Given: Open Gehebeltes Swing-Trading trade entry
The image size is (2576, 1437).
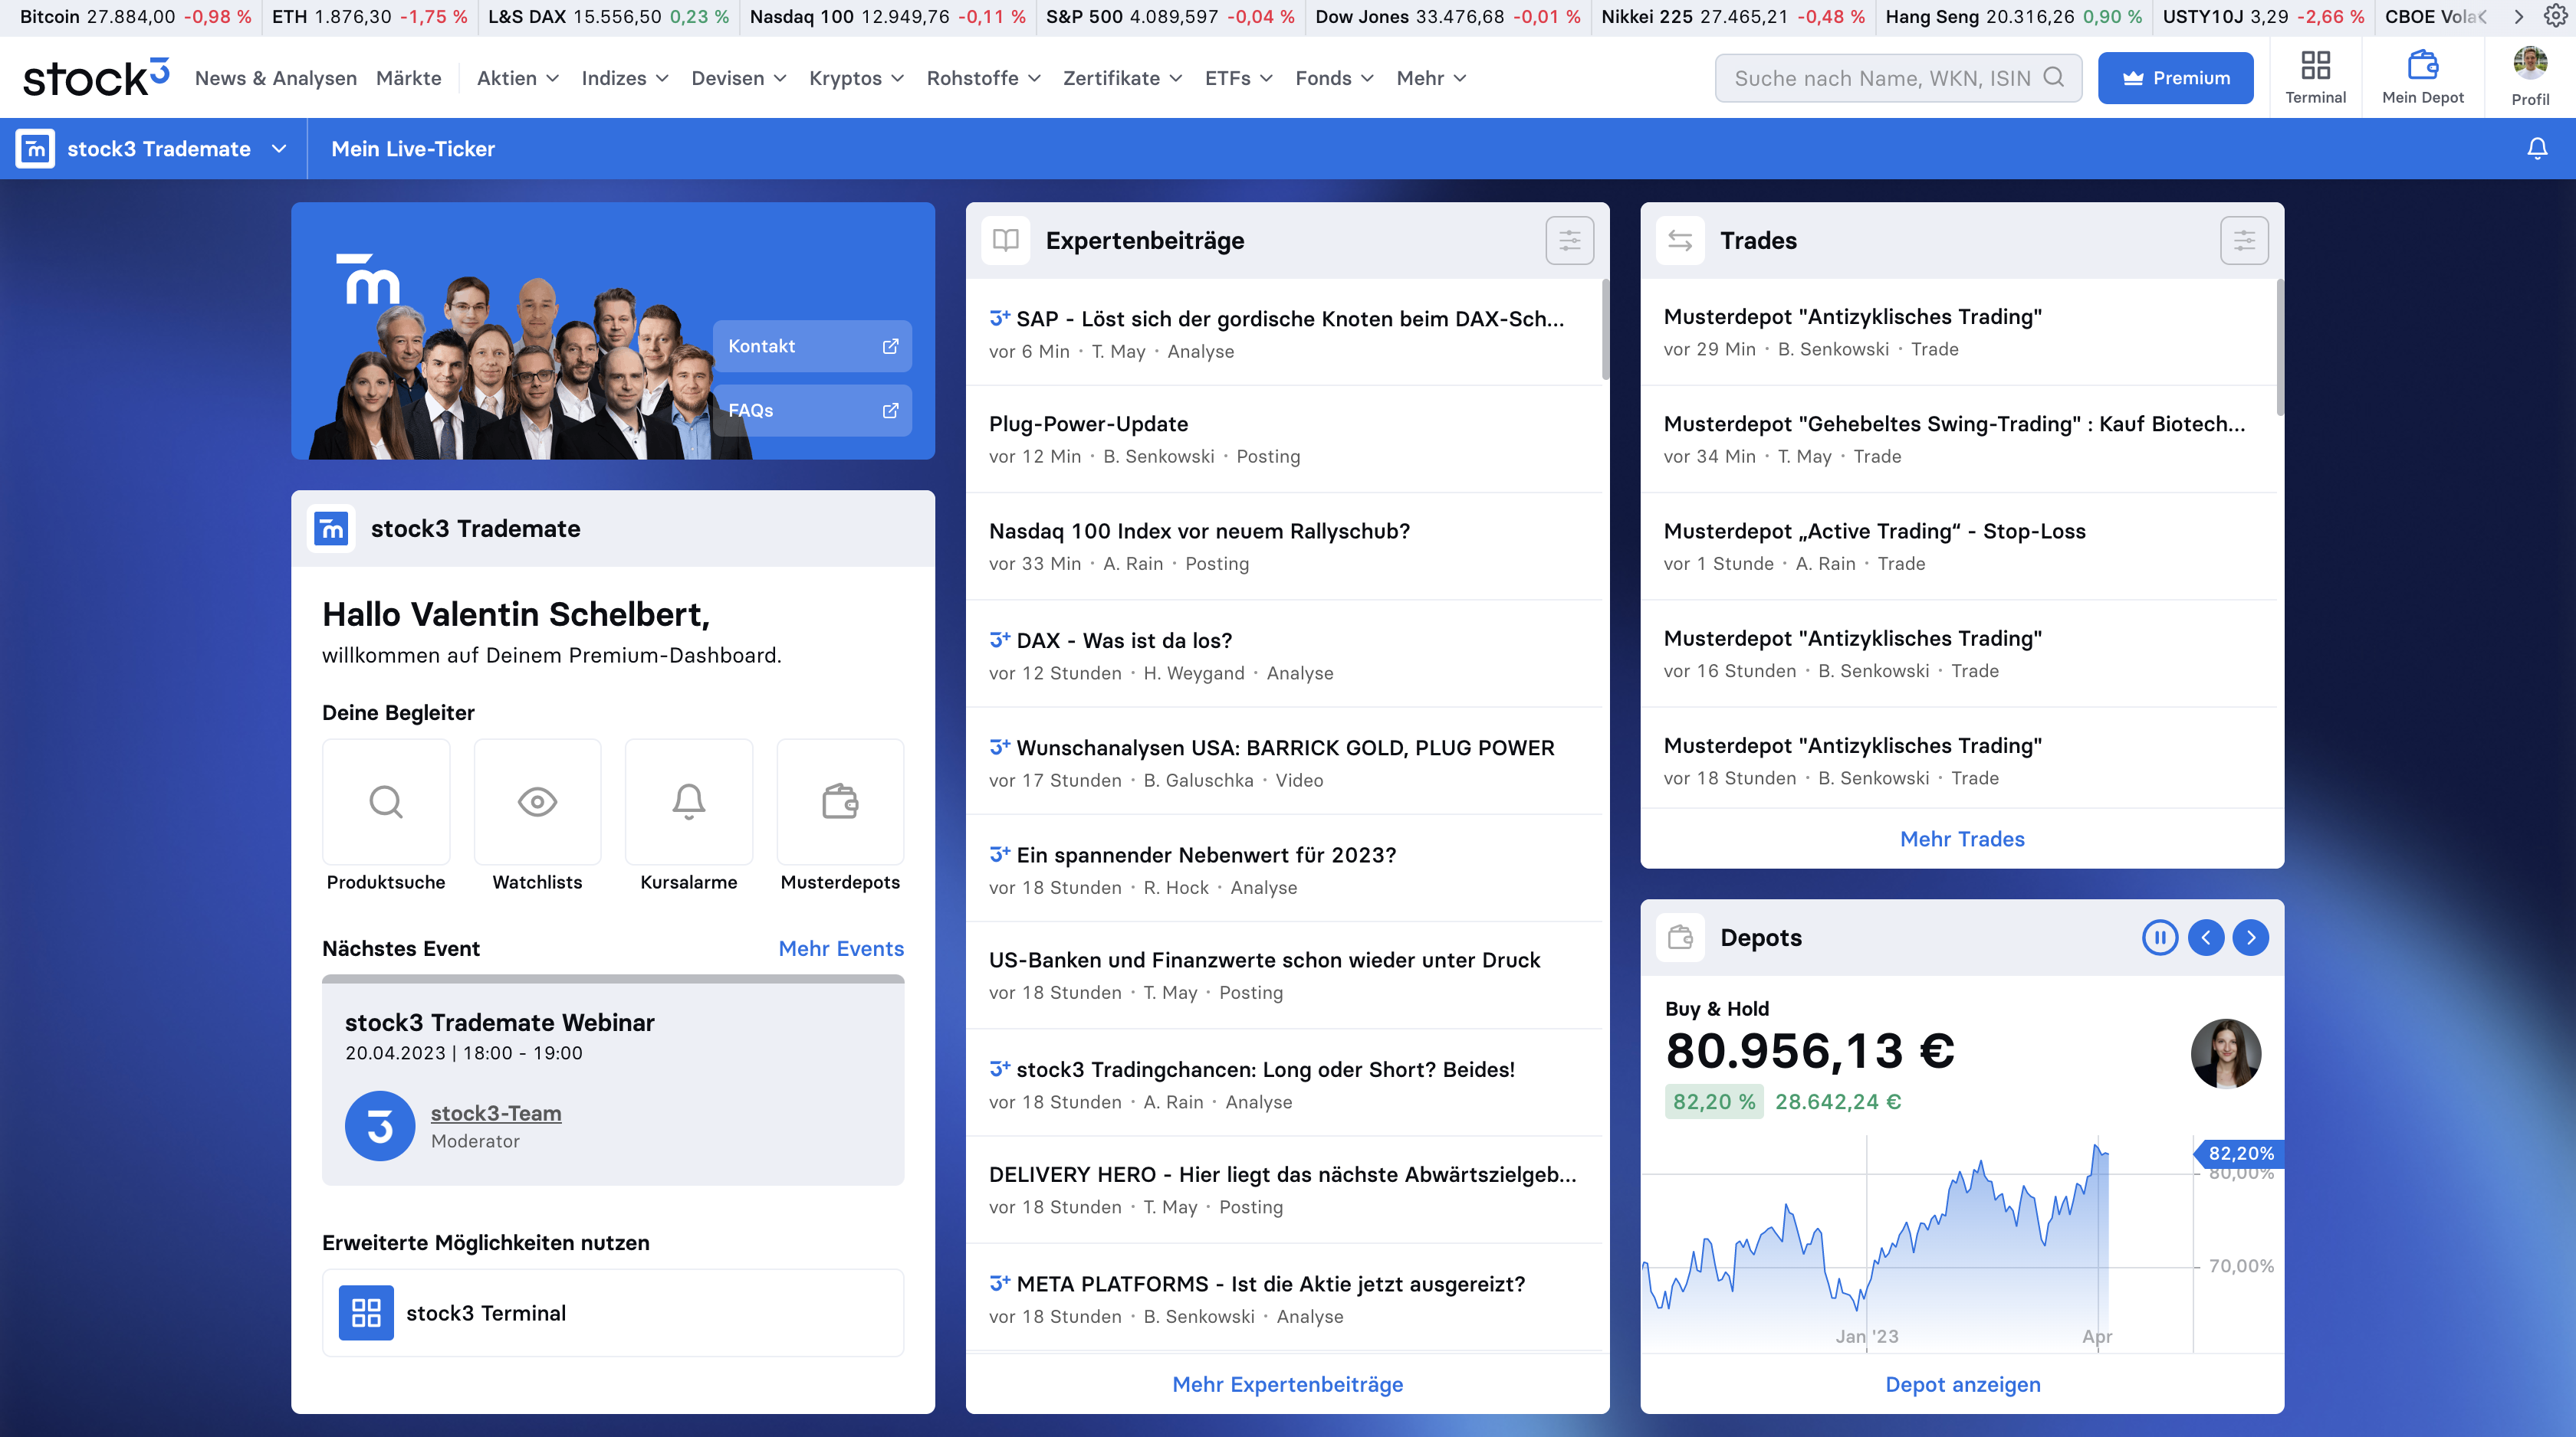Looking at the screenshot, I should (x=1958, y=440).
